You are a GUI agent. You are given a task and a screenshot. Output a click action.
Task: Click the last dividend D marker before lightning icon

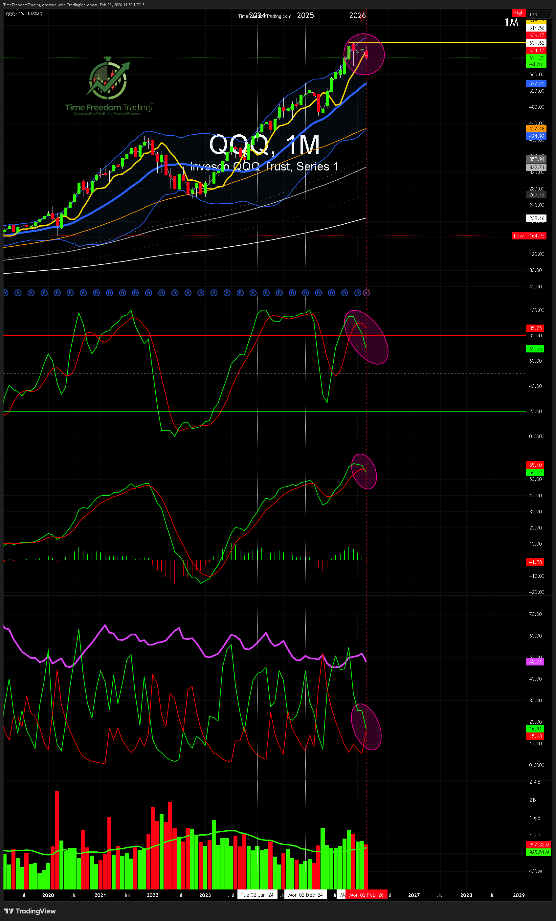[x=358, y=293]
